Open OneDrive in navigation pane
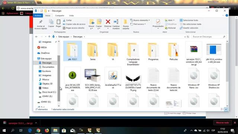Viewport: 238px width, 134px height. point(45,53)
